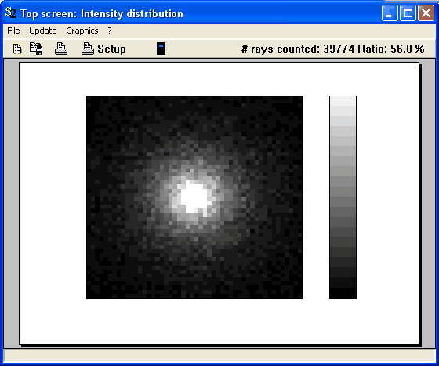This screenshot has width=439, height=366.
Task: Click the black door exit icon
Action: coord(161,49)
